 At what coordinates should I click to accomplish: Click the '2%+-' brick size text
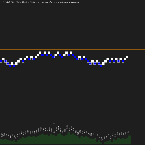18,2
